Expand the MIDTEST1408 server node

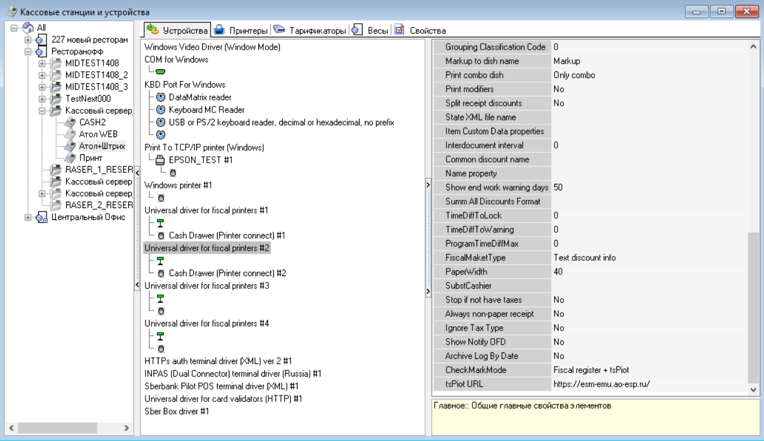pos(42,63)
